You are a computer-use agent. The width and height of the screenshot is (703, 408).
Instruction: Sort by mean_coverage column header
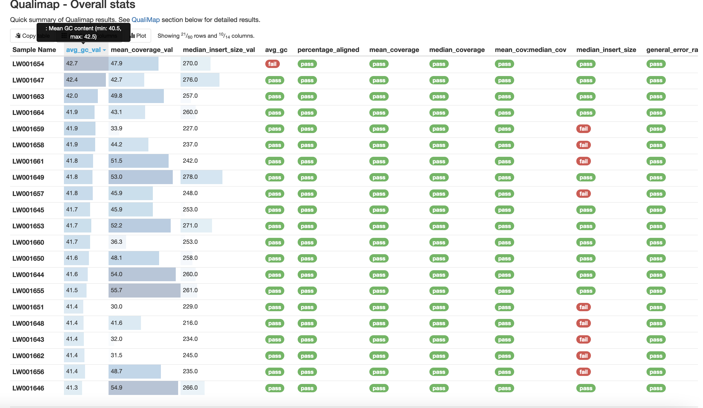(x=394, y=50)
